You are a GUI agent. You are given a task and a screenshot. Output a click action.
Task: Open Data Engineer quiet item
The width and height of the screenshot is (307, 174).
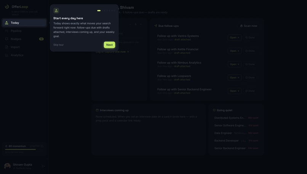click(236, 133)
